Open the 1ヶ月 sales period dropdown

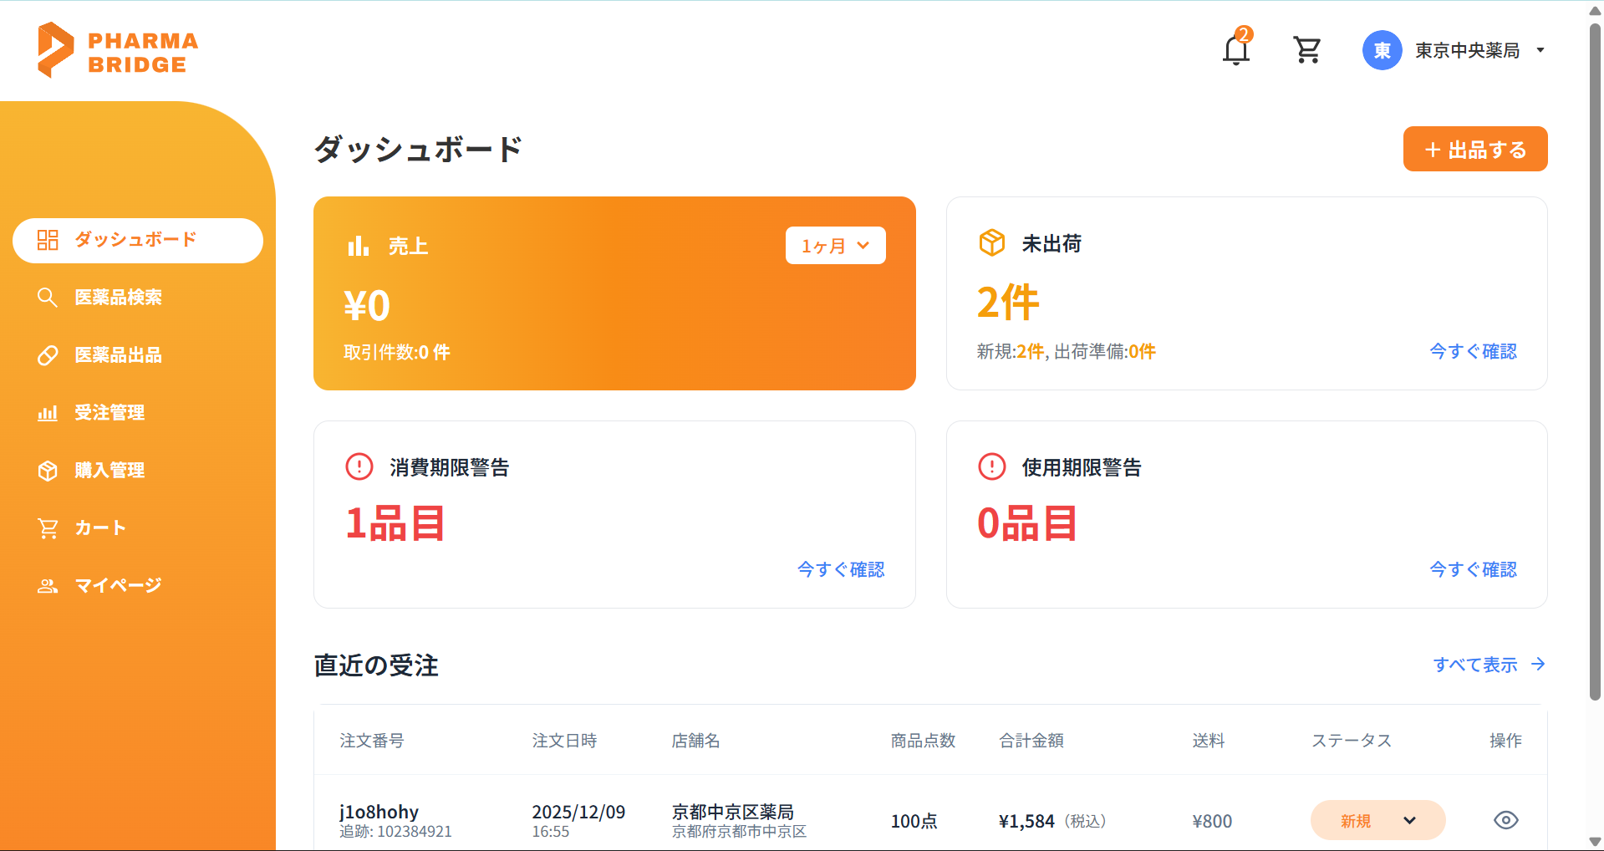tap(835, 246)
